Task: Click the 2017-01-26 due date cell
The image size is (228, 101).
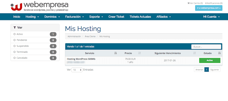Action: coord(169,60)
